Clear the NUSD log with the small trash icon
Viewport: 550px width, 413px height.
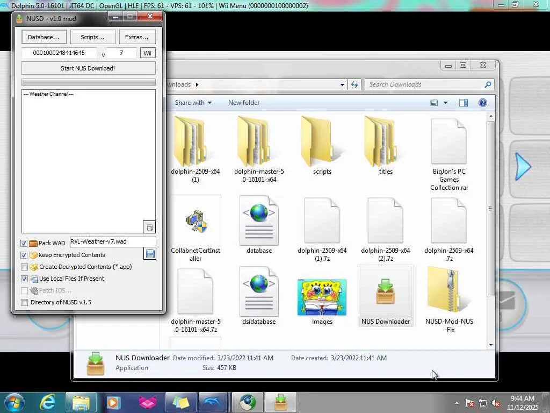pyautogui.click(x=149, y=227)
